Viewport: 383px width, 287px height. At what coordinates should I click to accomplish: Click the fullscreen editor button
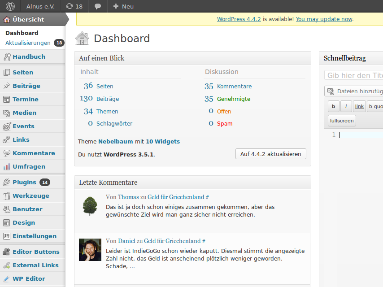point(342,121)
